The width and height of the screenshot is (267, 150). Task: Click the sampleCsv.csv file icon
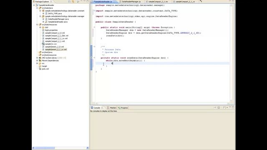click(43, 44)
